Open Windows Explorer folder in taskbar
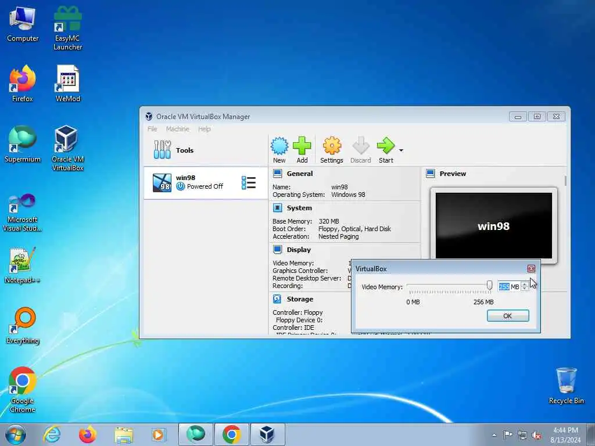Image resolution: width=595 pixels, height=446 pixels. [124, 434]
